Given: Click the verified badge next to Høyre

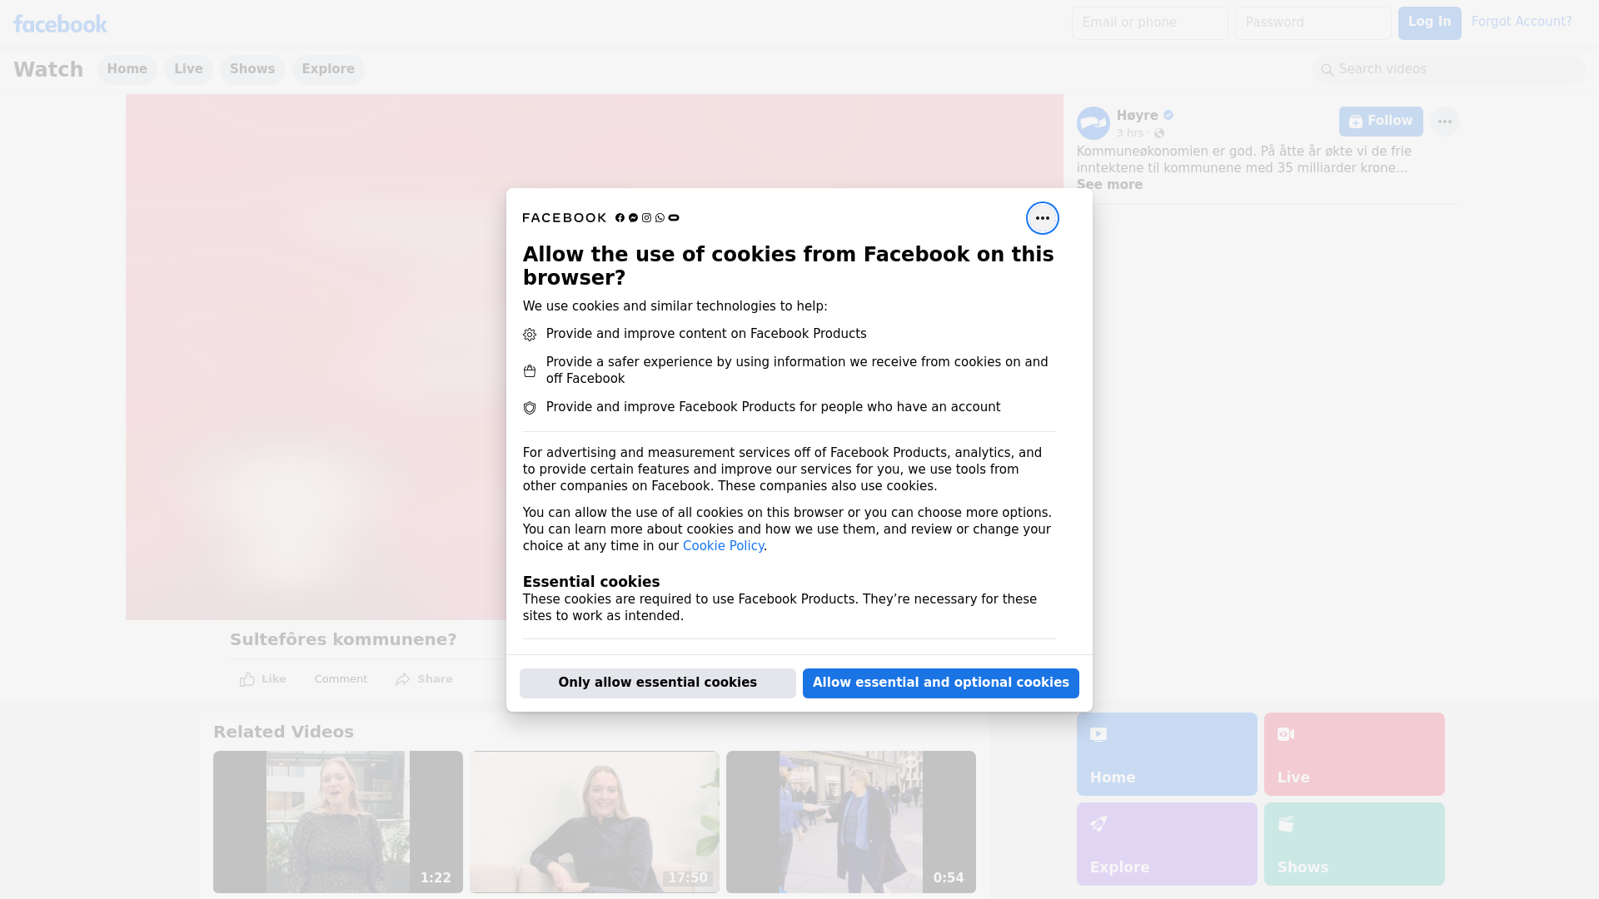Looking at the screenshot, I should [1168, 116].
